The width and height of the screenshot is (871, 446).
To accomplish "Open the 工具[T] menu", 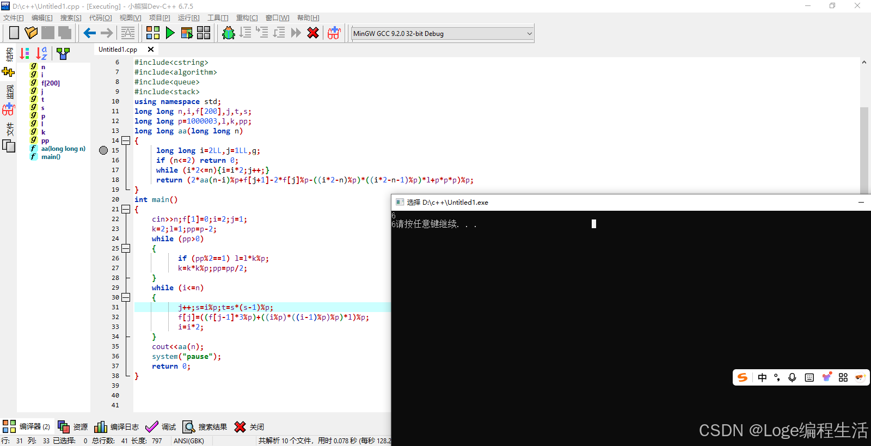I will (x=218, y=18).
